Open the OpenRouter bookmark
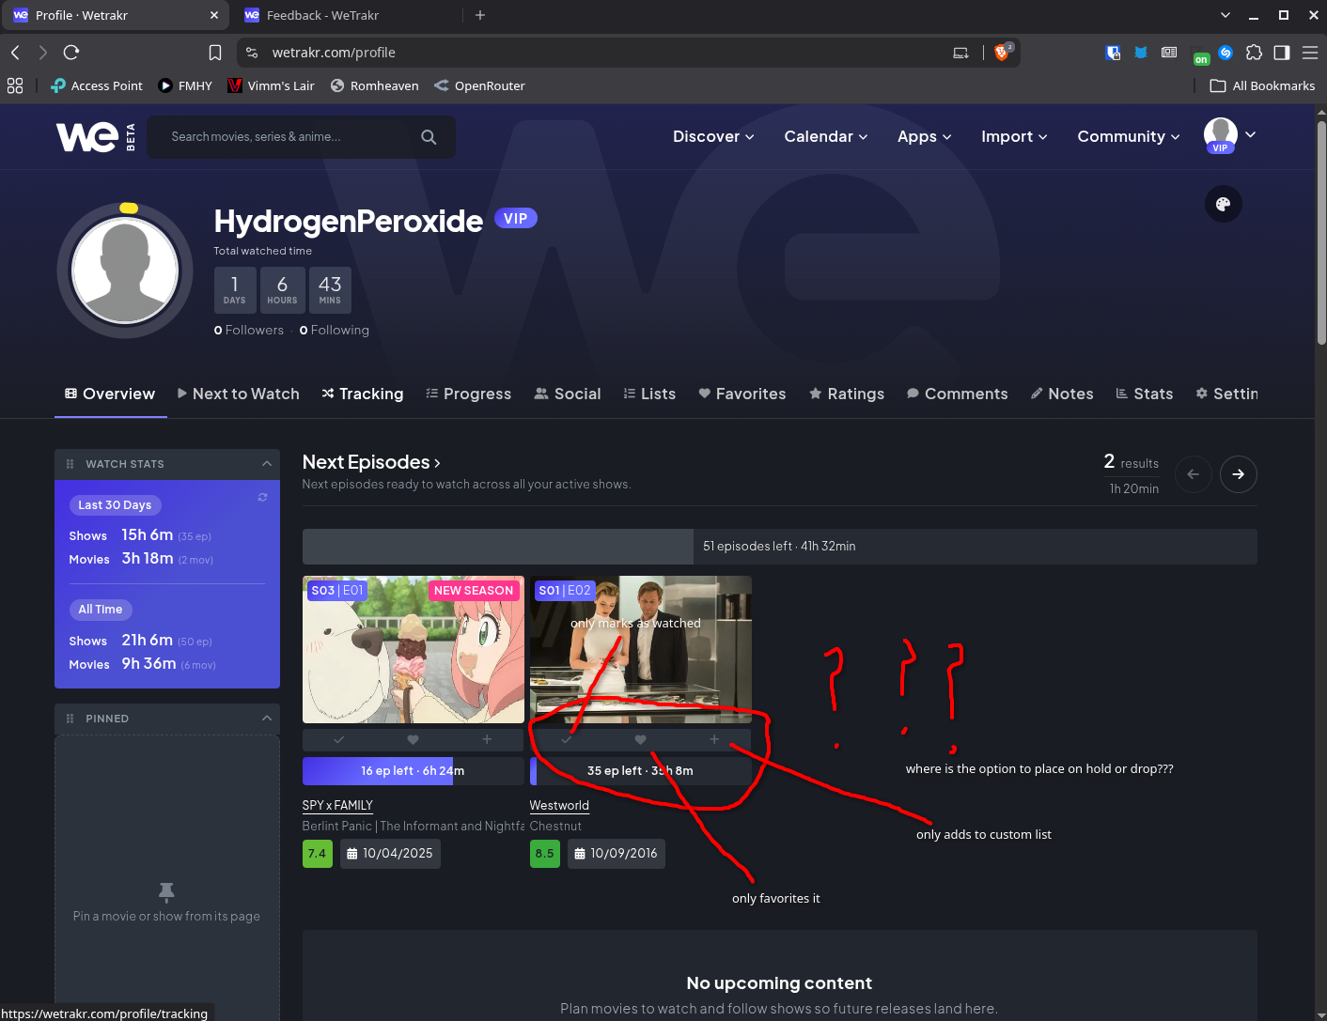This screenshot has height=1021, width=1327. [479, 85]
